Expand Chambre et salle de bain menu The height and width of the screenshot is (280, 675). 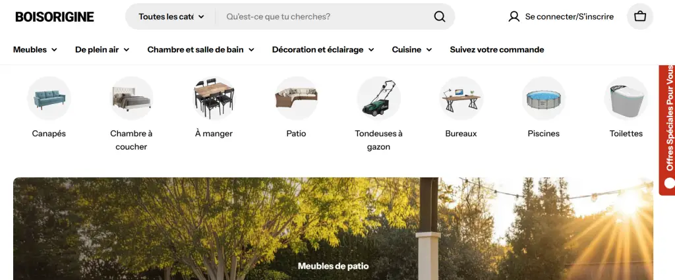click(x=200, y=49)
